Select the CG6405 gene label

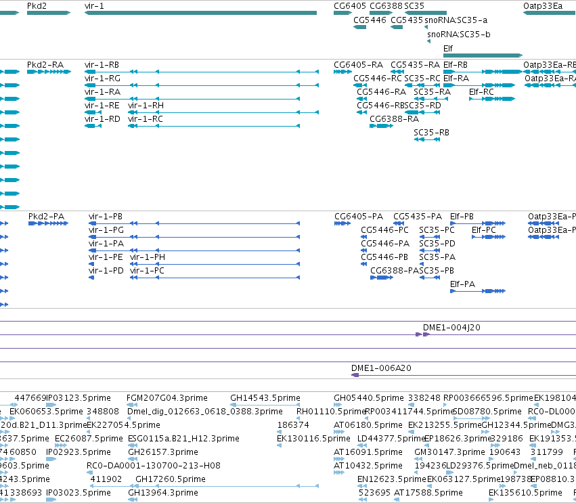pyautogui.click(x=350, y=6)
